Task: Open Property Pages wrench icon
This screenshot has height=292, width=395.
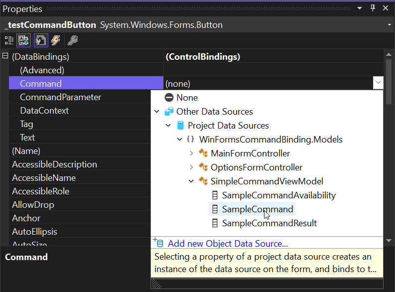Action: point(73,40)
